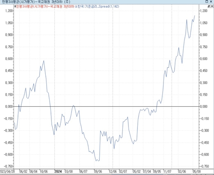Click the window title ending in (주)

[36, 2]
